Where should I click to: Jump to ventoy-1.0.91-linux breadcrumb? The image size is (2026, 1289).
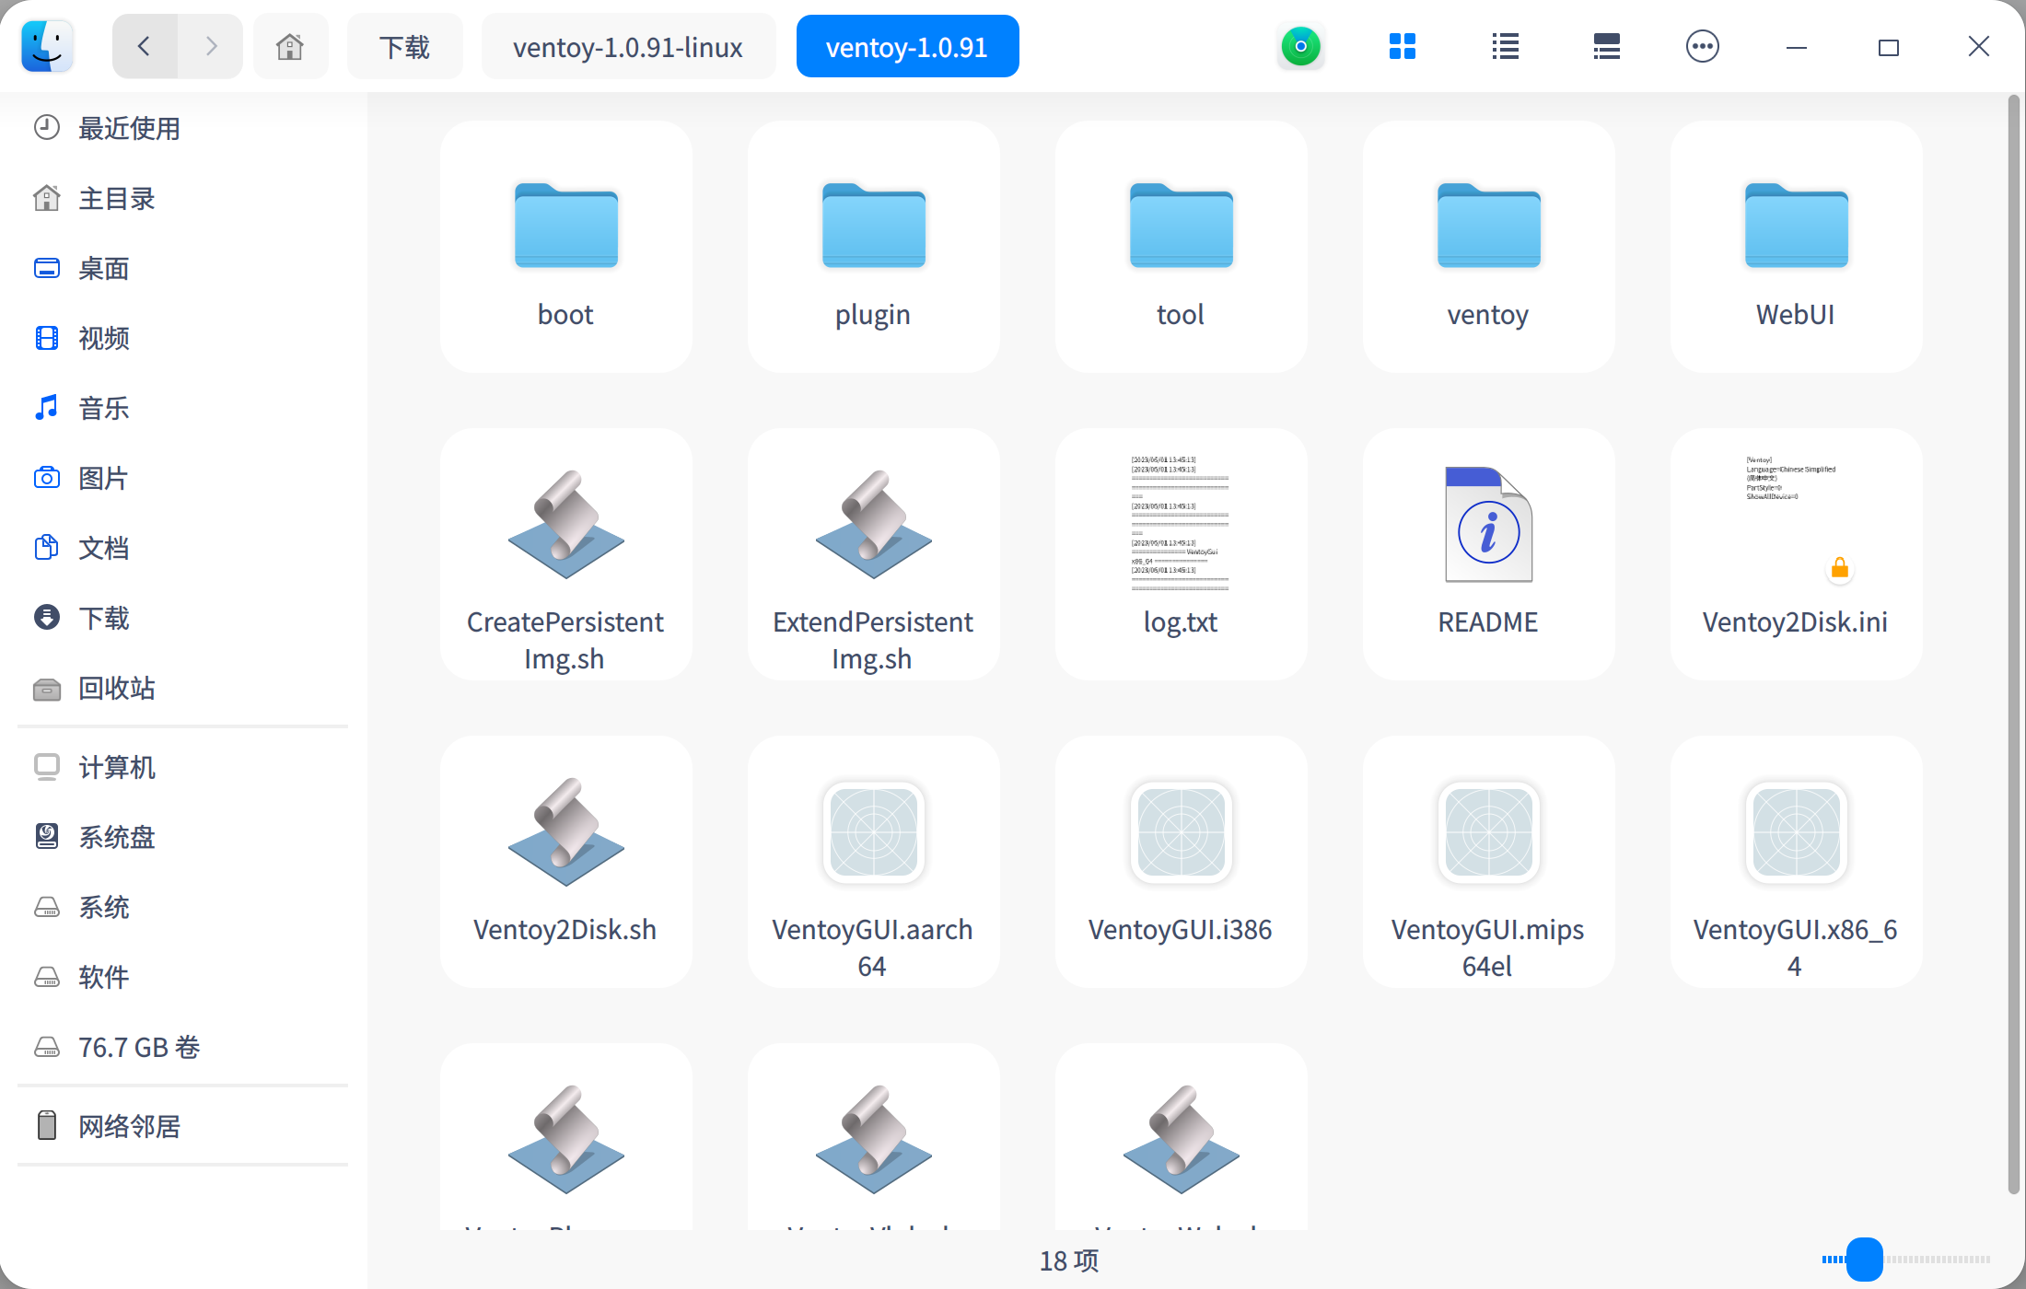click(627, 47)
